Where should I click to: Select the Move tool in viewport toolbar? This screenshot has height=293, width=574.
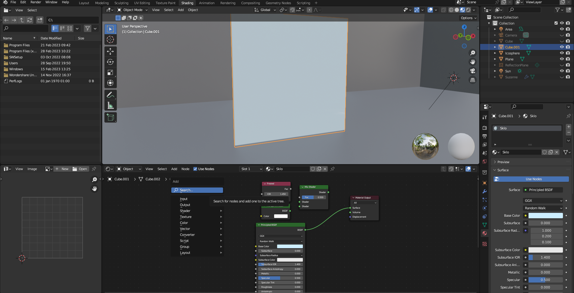click(x=110, y=51)
